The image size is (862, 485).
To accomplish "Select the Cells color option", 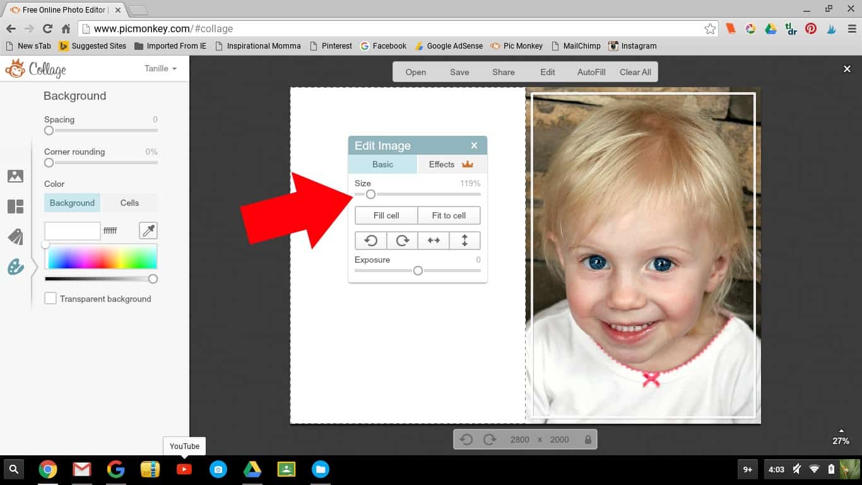I will click(x=129, y=203).
